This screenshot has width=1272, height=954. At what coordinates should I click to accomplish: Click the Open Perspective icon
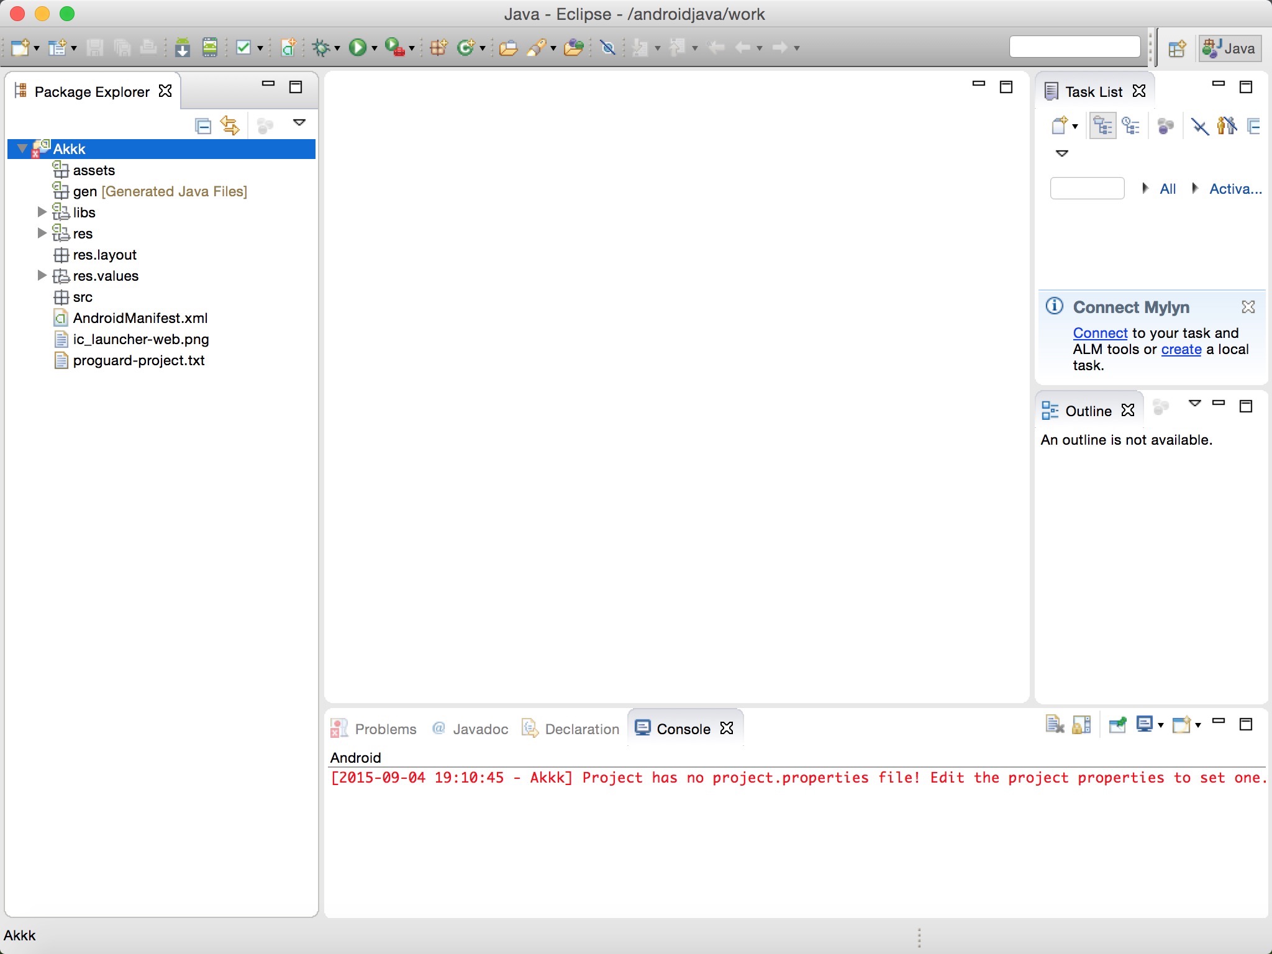(x=1176, y=48)
